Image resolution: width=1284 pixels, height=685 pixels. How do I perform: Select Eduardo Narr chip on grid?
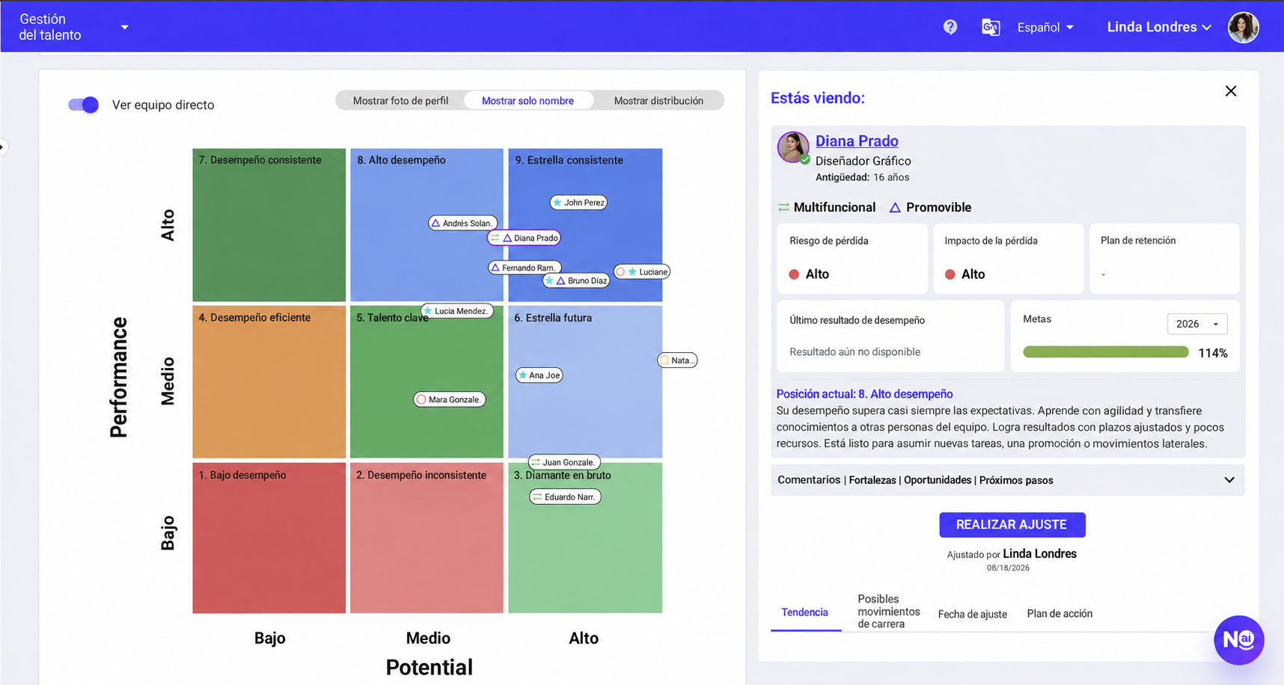[x=565, y=497]
